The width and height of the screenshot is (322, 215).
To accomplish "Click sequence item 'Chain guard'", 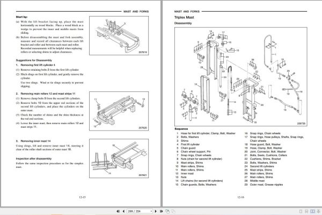I will click(x=188, y=148).
